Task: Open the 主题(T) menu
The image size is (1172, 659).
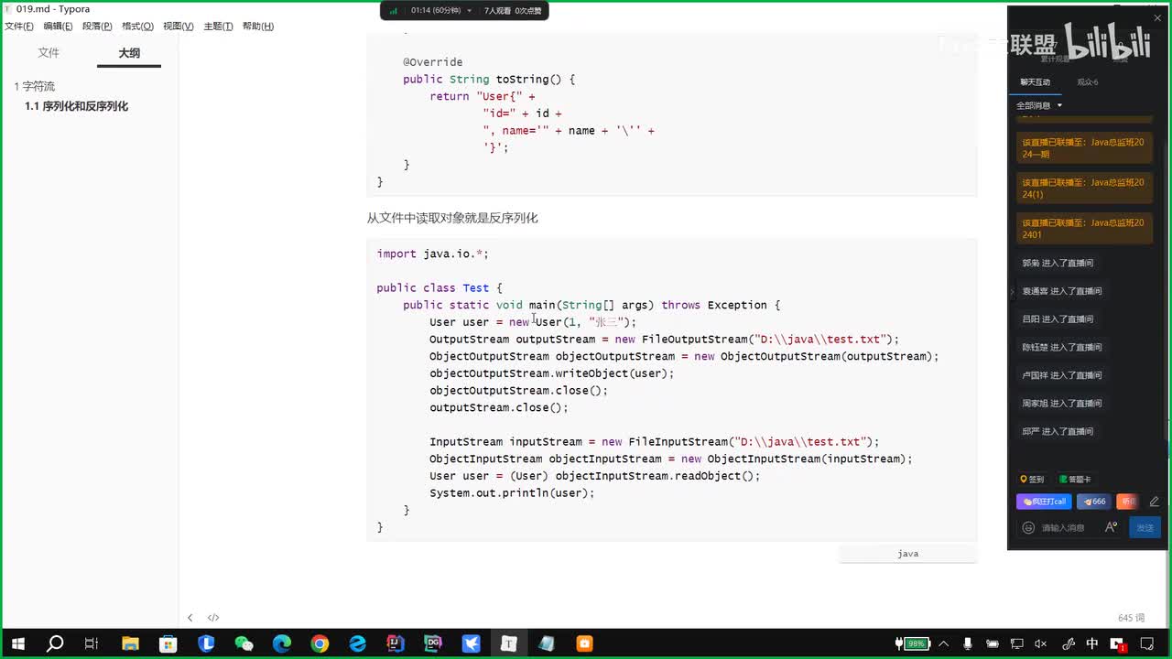Action: (218, 27)
